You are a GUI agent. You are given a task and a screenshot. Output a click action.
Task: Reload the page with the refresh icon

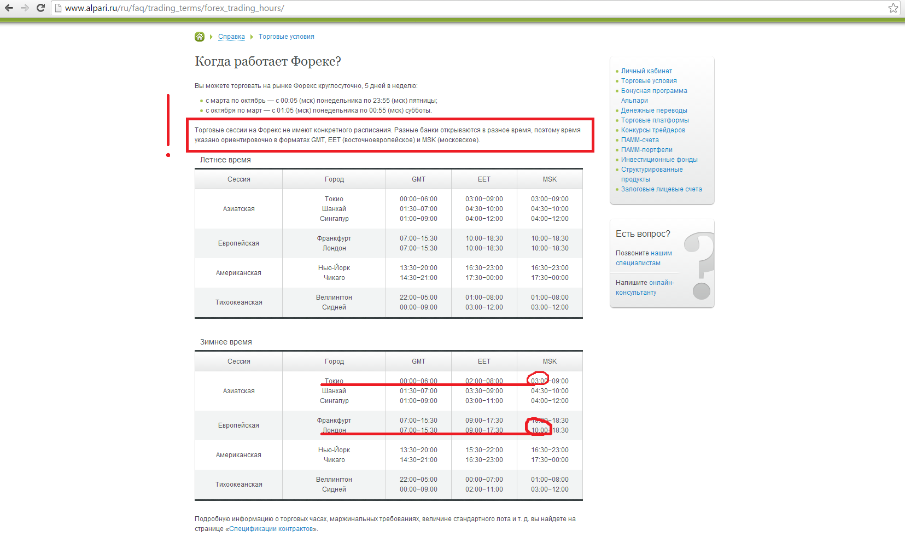click(40, 8)
